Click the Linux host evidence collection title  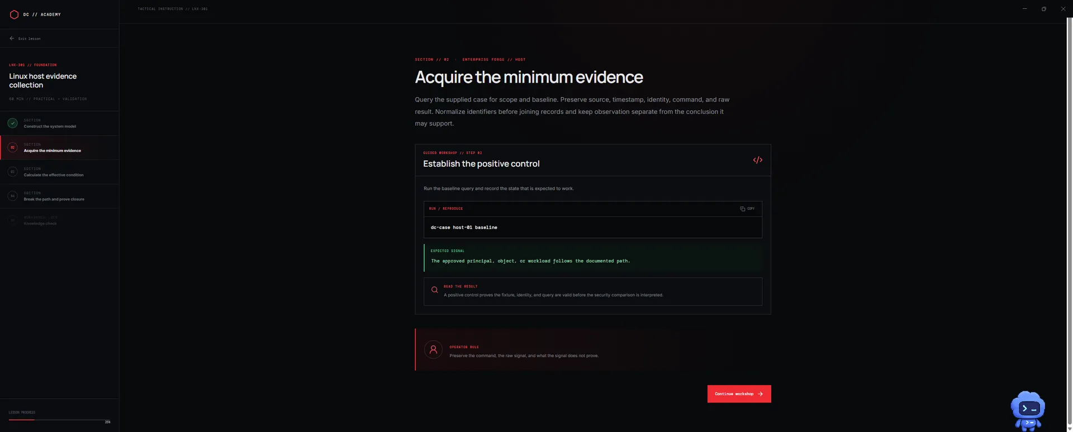coord(42,80)
